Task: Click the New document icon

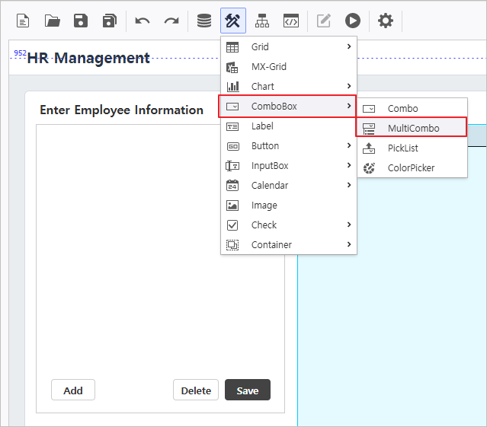Action: click(24, 21)
